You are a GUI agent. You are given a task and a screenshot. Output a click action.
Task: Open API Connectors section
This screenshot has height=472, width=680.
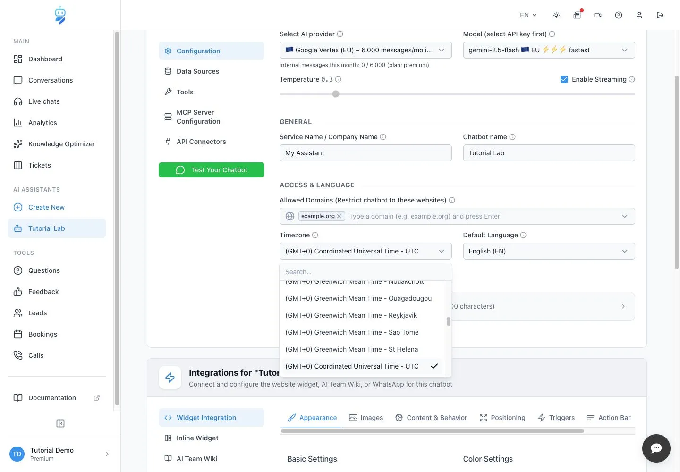tap(212, 142)
